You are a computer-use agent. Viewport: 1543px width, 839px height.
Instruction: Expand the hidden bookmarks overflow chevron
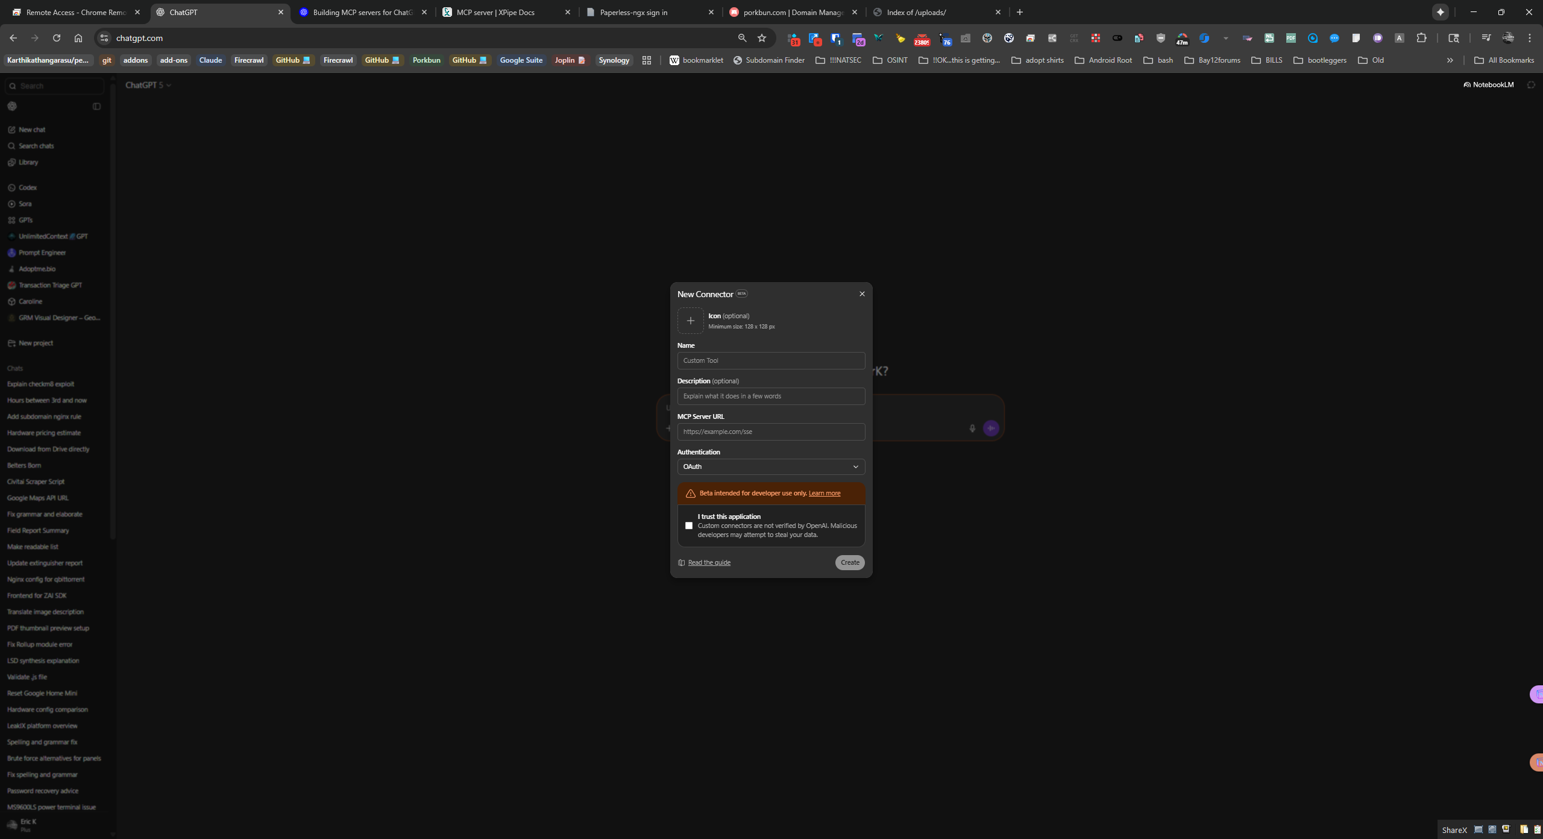click(1450, 60)
